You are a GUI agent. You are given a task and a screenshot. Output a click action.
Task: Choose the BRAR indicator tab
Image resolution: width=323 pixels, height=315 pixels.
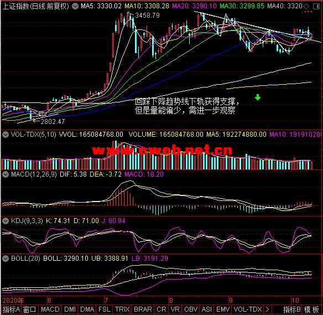coord(143,309)
